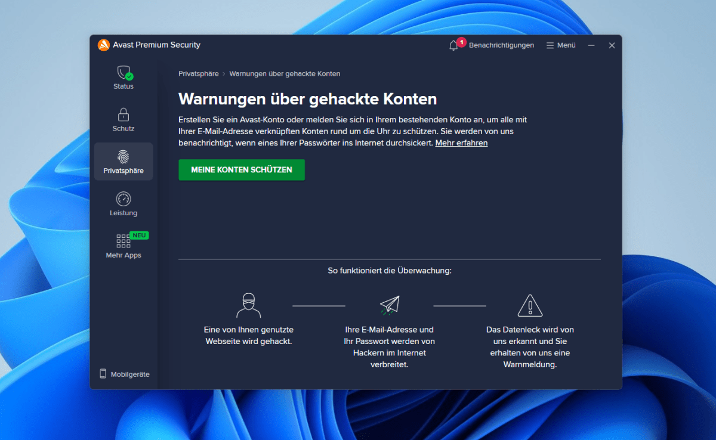Image resolution: width=716 pixels, height=440 pixels.
Task: Click the Mehr Apps label in sidebar
Action: pyautogui.click(x=124, y=256)
